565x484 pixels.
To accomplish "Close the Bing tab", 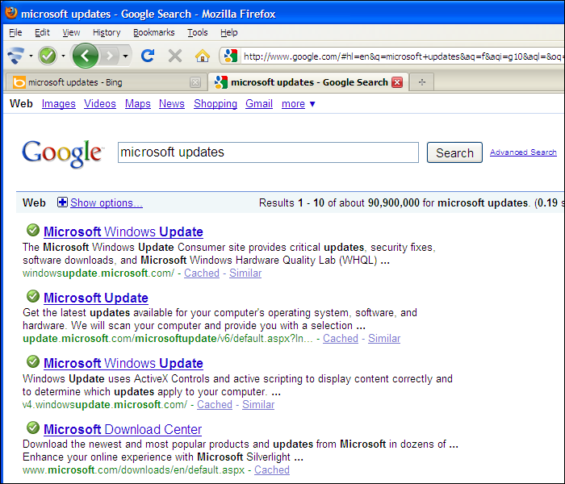I will coord(195,82).
